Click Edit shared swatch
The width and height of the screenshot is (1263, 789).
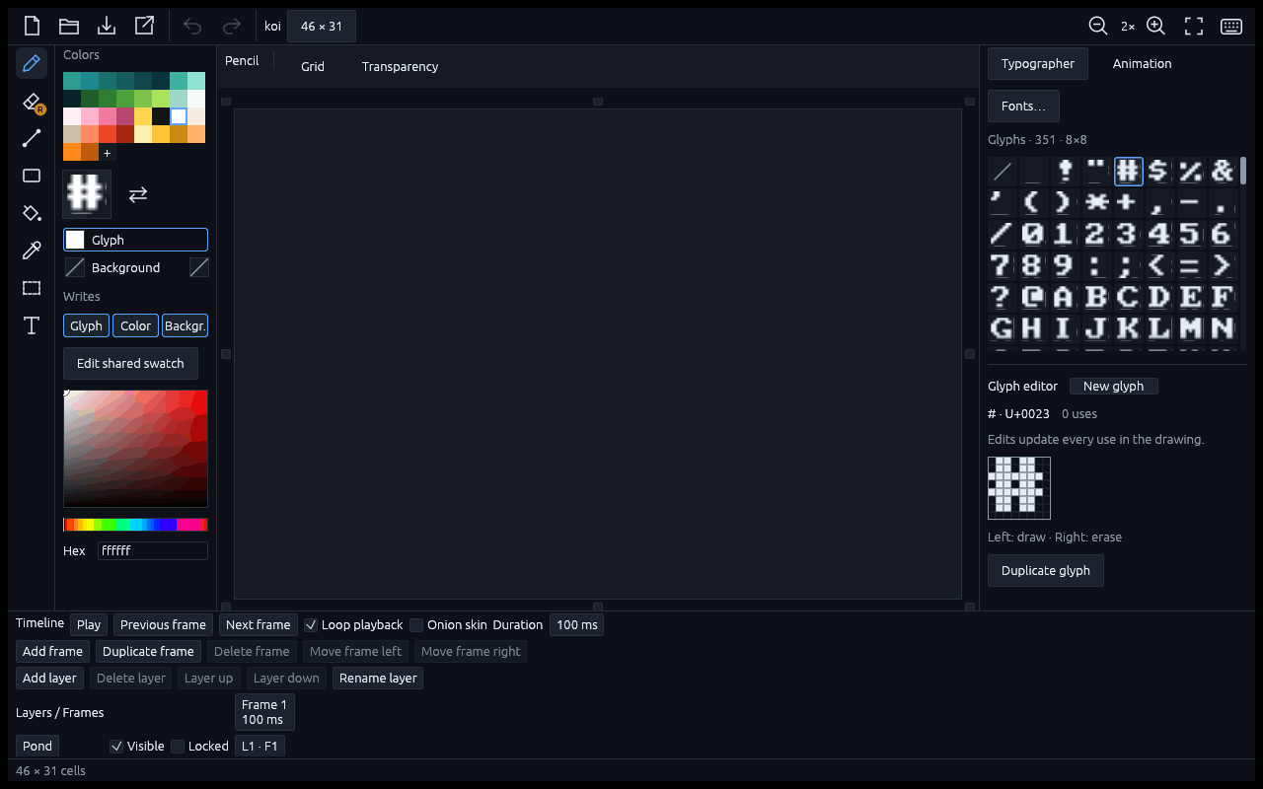click(x=130, y=363)
